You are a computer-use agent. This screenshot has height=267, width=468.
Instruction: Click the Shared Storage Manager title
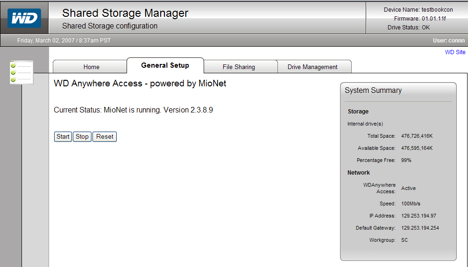click(125, 13)
